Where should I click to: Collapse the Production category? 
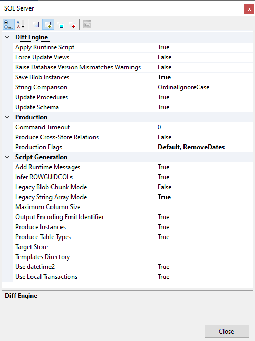point(7,117)
